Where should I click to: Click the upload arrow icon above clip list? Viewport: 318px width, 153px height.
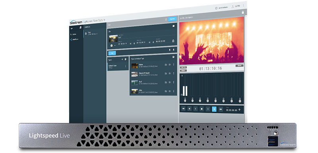tap(174, 50)
